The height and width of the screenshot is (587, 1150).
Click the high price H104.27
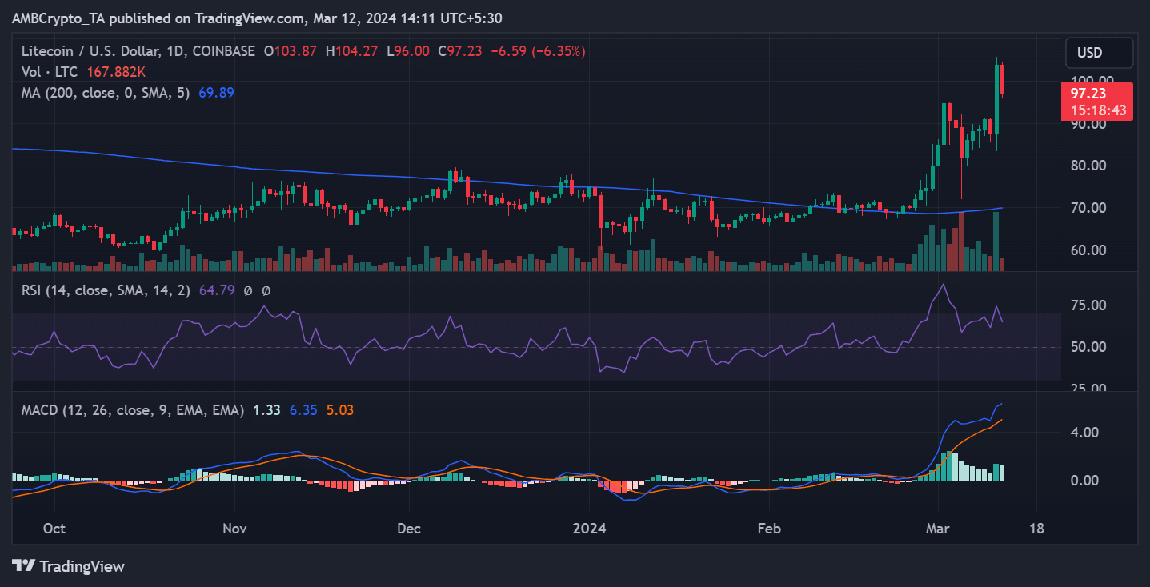[352, 51]
